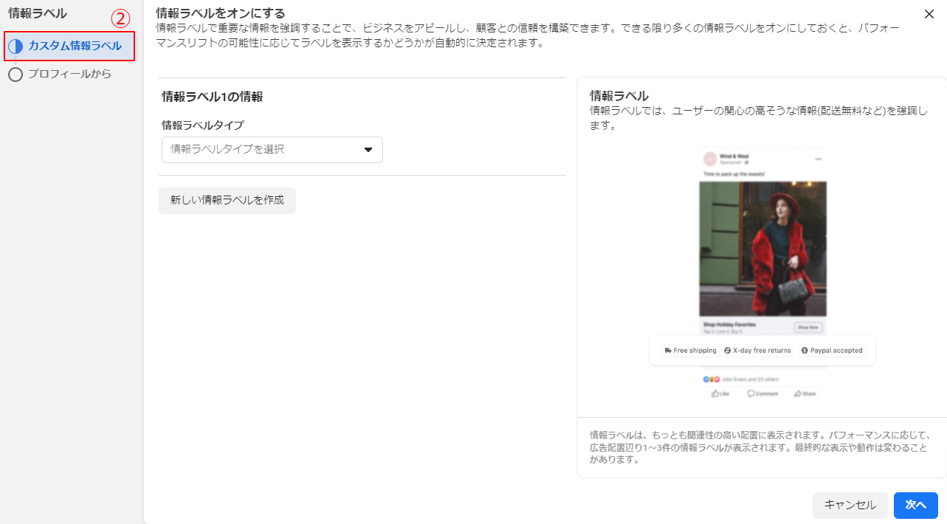Click the blue 次へ button

tap(915, 505)
